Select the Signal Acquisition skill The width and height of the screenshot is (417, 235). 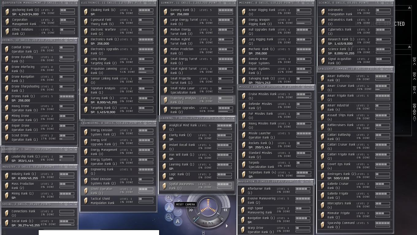point(355,61)
